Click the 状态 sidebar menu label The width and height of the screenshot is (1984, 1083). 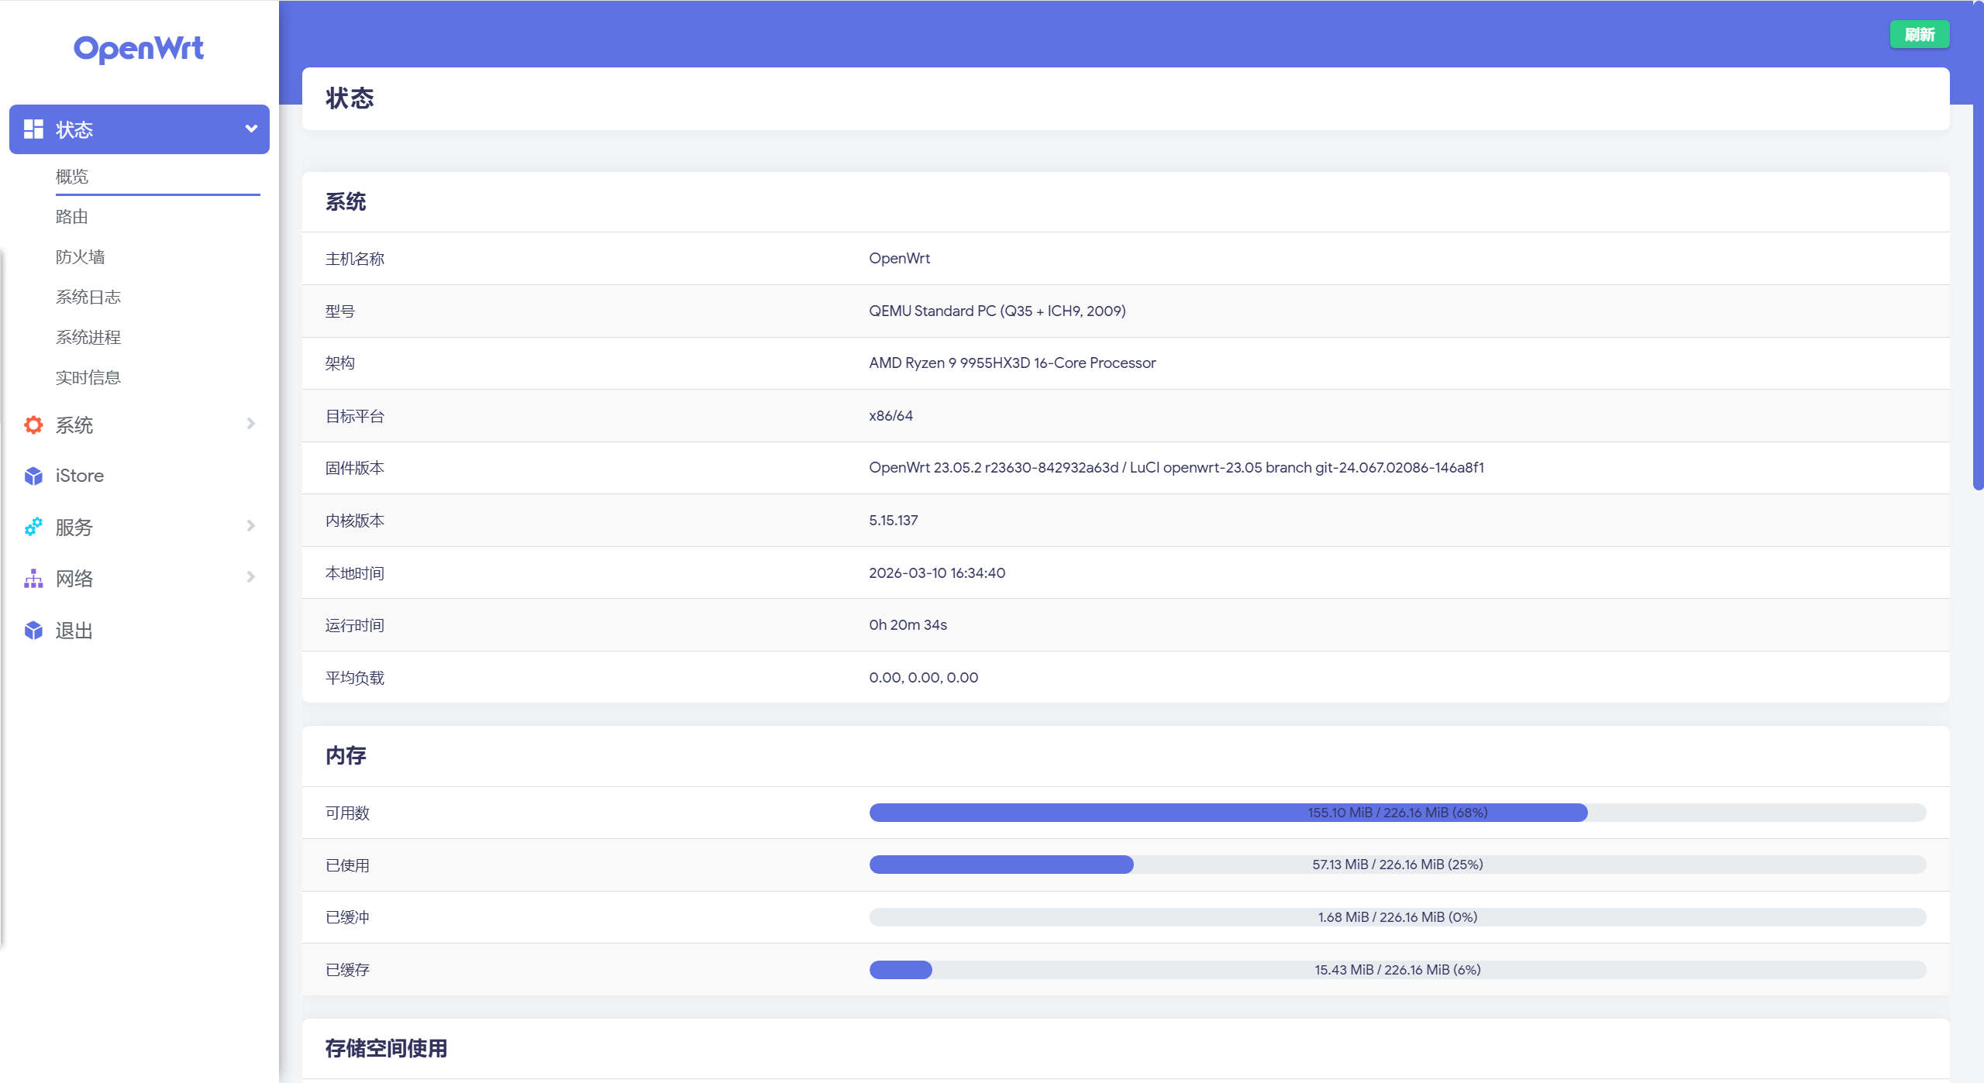pyautogui.click(x=74, y=129)
